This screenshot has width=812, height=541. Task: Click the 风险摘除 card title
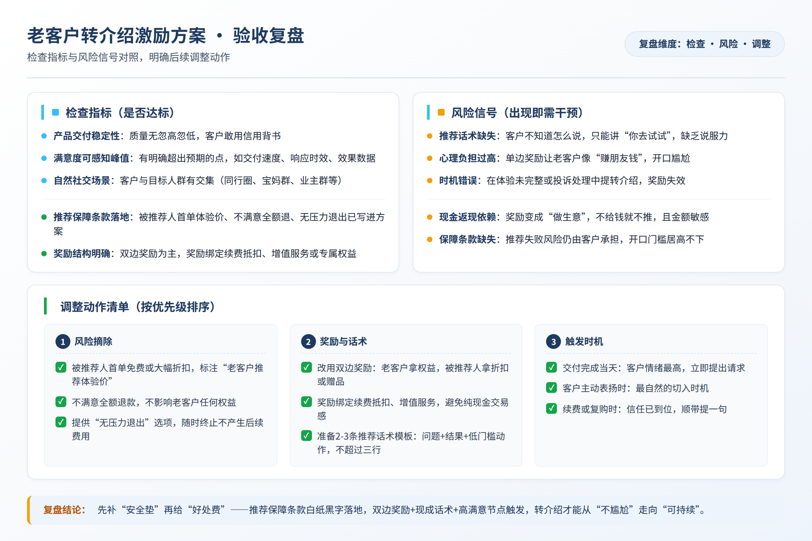pyautogui.click(x=94, y=342)
